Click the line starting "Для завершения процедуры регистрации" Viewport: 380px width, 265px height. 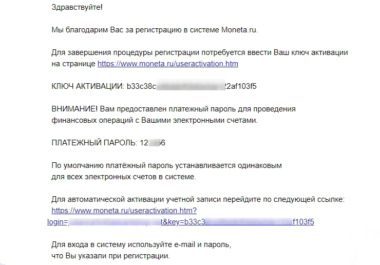pyautogui.click(x=200, y=52)
